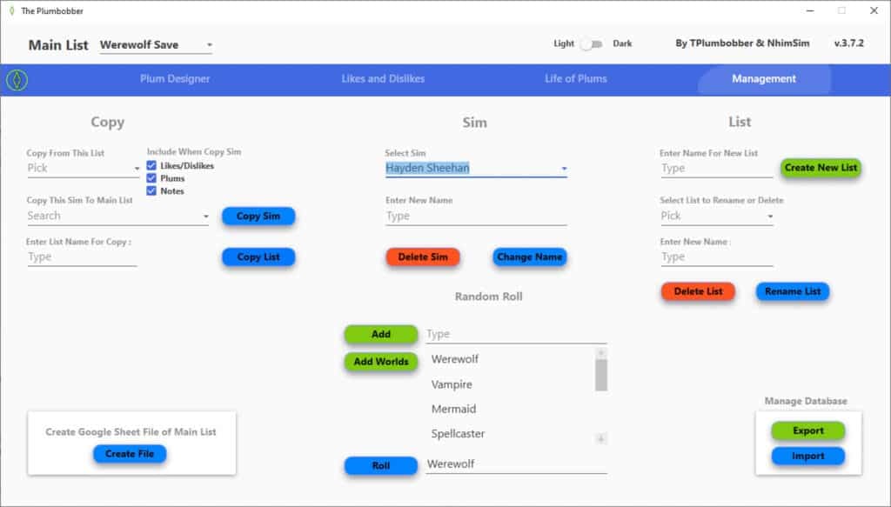The height and width of the screenshot is (507, 891).
Task: Expand the Copy This Sim To Main List dropdown
Action: pos(117,216)
